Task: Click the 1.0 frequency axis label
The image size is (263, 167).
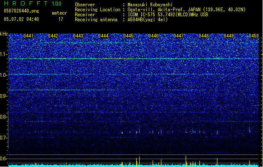Action: [4, 75]
